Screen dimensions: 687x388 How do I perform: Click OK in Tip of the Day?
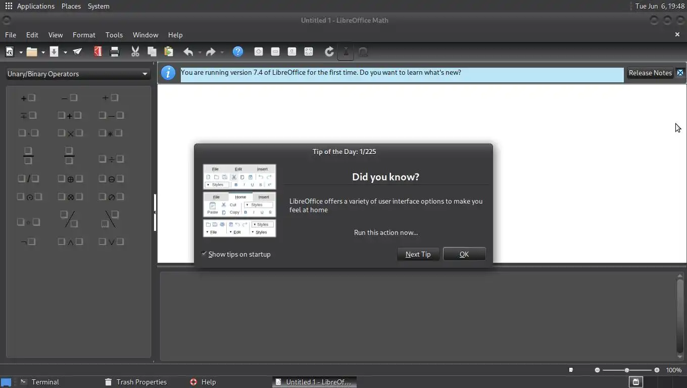464,254
